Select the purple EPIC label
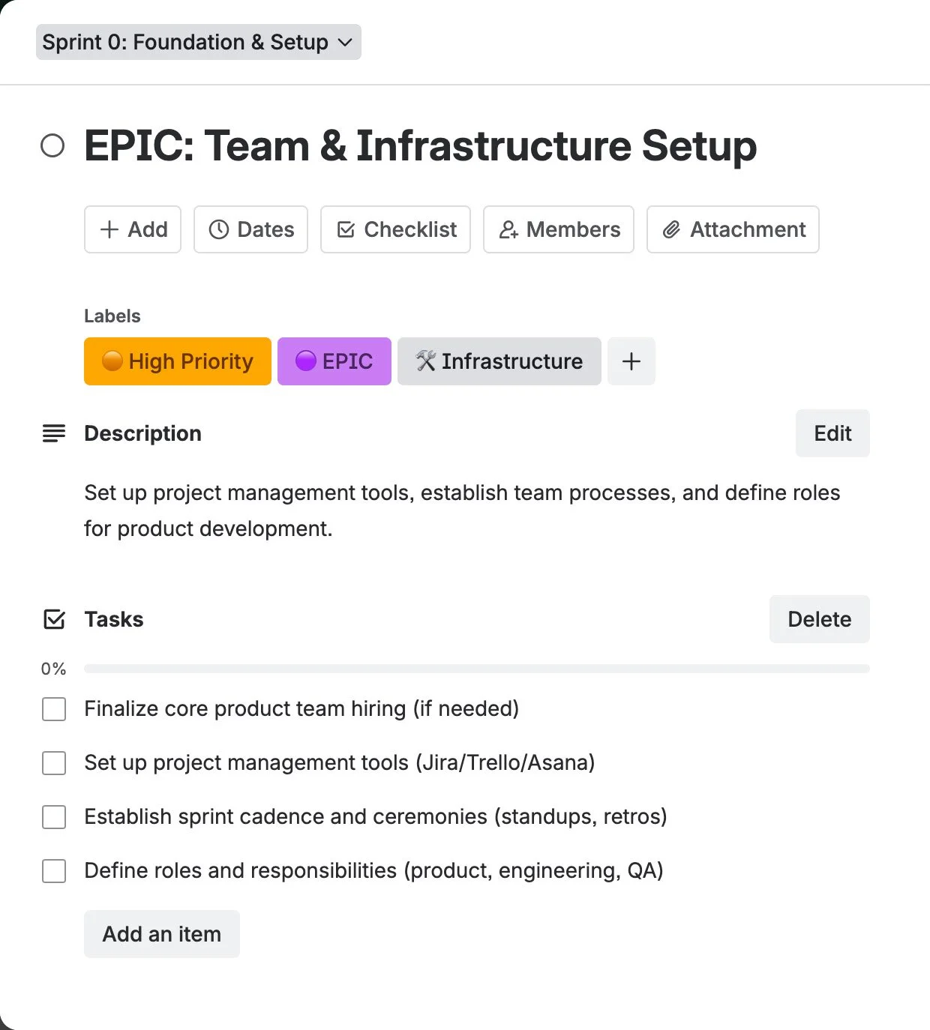 click(x=334, y=361)
